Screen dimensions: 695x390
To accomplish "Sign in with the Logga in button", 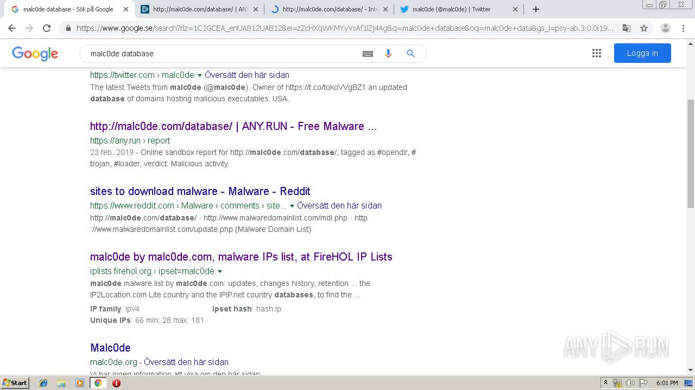I will click(642, 53).
